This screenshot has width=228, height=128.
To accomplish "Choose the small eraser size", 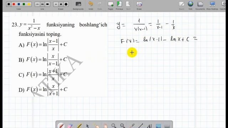I will point(56,4).
